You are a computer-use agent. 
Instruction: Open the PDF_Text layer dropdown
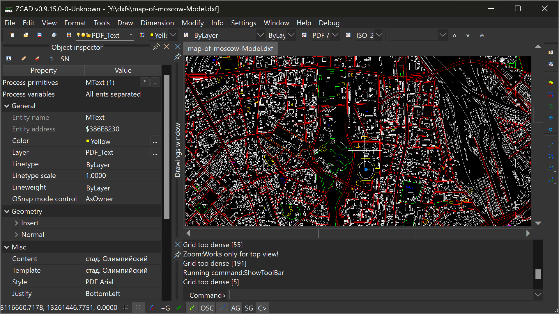[131, 35]
